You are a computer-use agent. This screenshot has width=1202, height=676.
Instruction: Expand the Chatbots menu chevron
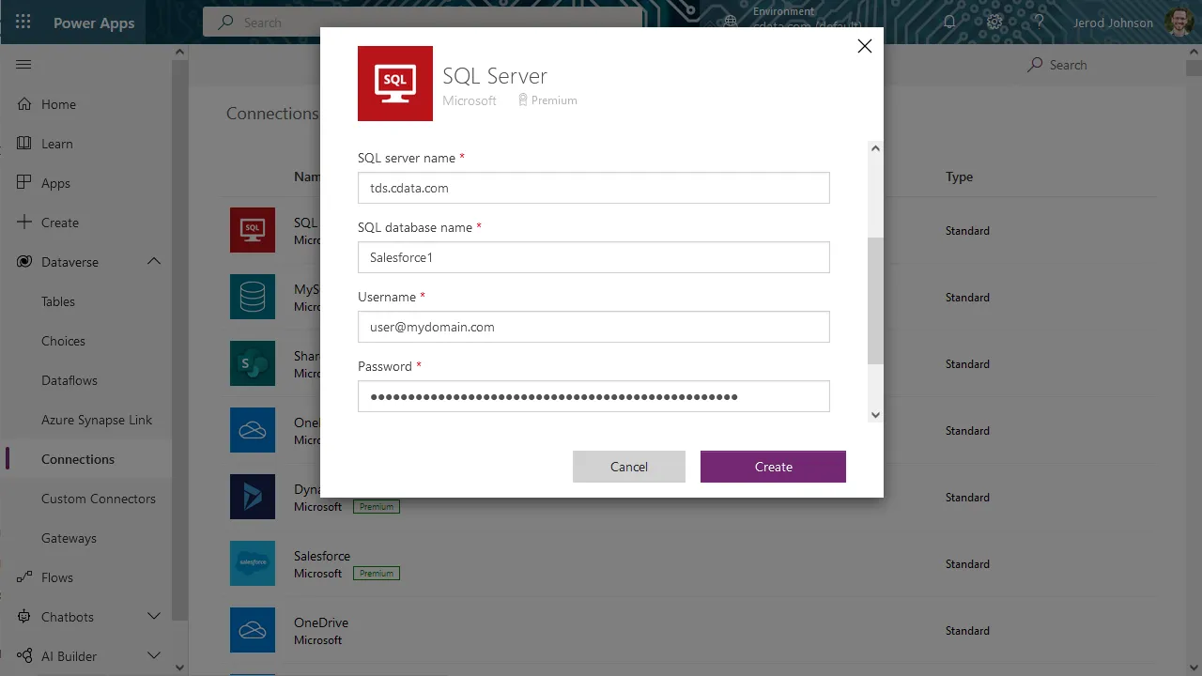tap(154, 617)
